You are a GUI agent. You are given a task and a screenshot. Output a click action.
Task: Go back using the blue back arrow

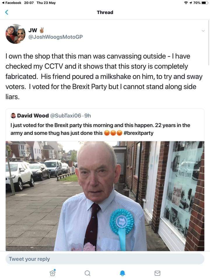click(x=7, y=12)
